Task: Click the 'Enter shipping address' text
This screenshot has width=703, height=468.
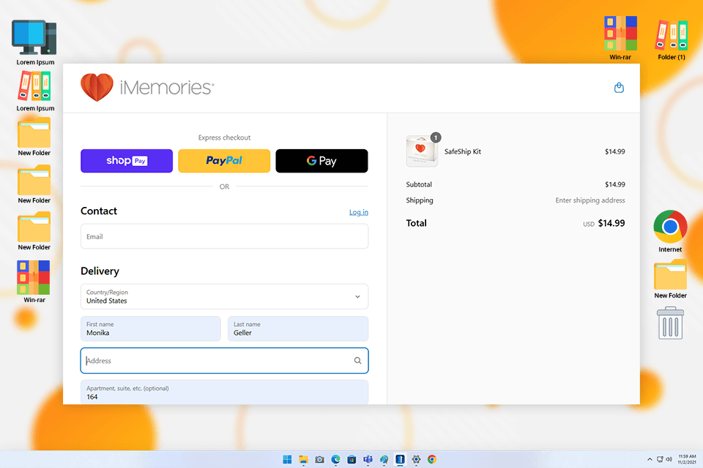Action: [590, 200]
